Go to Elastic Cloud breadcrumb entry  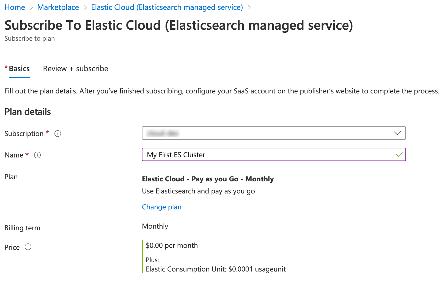click(x=167, y=7)
